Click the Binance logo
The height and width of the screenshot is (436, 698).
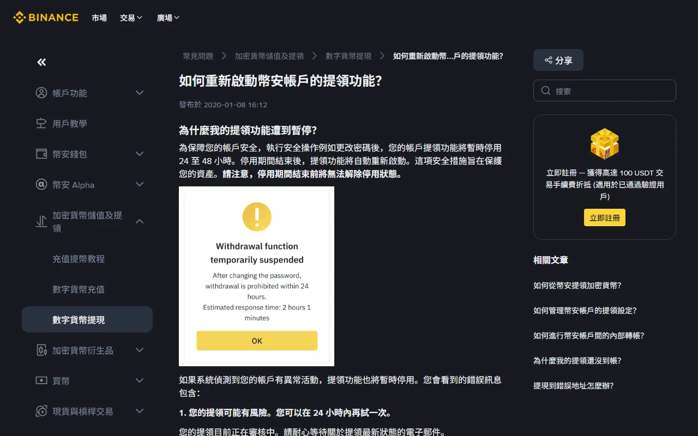coord(46,17)
